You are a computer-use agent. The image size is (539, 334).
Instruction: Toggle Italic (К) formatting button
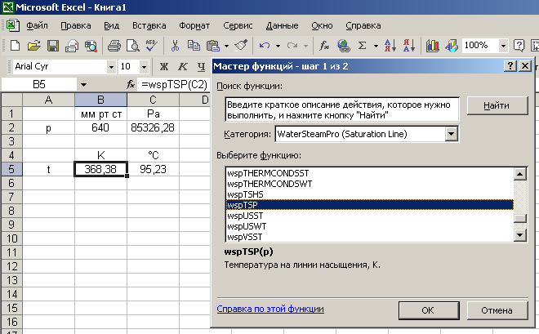(x=183, y=67)
